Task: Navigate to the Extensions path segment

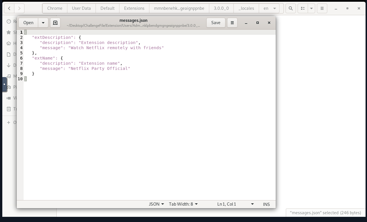Action: pyautogui.click(x=134, y=8)
